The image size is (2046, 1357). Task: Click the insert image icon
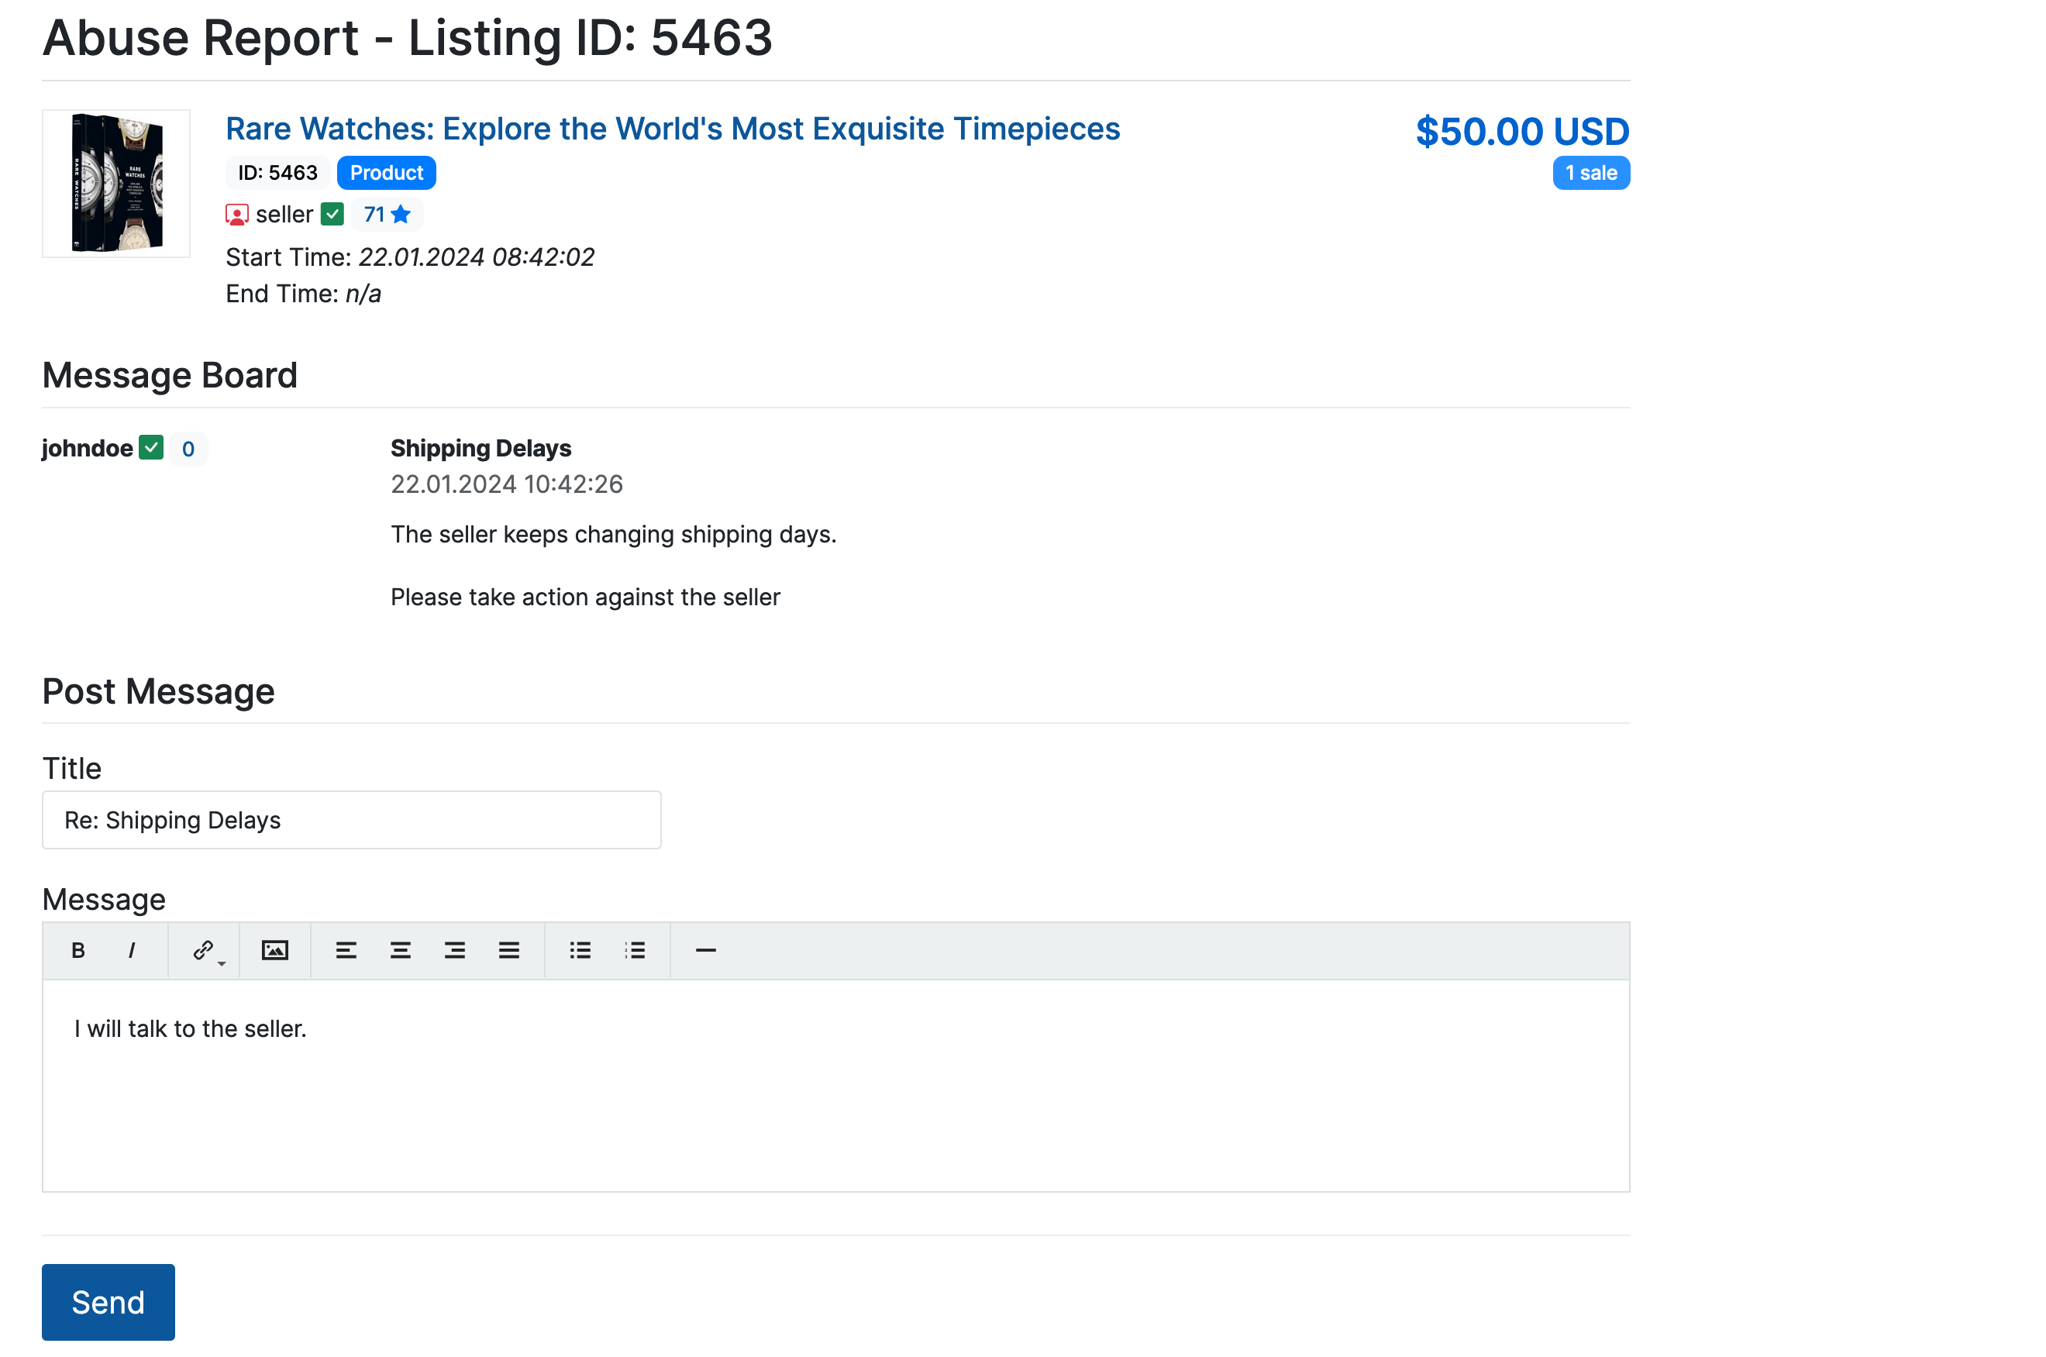point(274,950)
